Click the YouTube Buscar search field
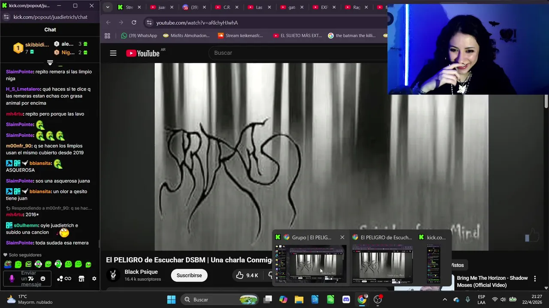This screenshot has width=549, height=308. [x=298, y=53]
